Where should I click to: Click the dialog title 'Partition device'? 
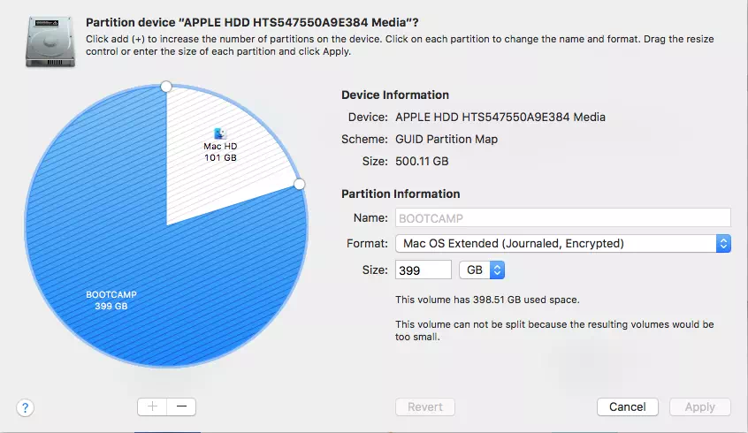click(x=252, y=22)
